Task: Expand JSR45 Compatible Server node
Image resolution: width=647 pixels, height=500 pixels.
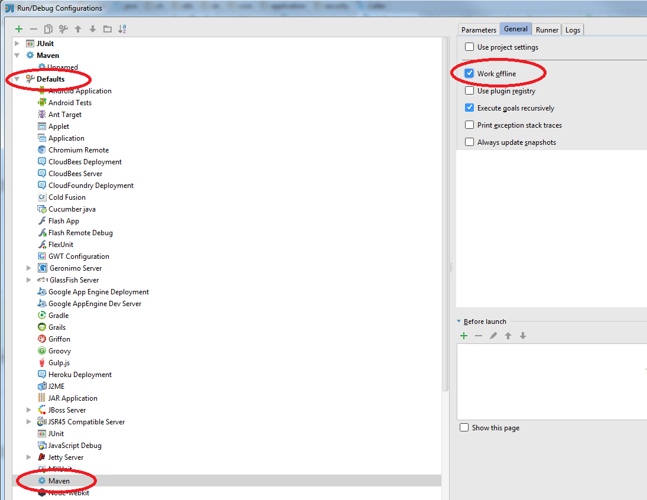Action: point(28,421)
